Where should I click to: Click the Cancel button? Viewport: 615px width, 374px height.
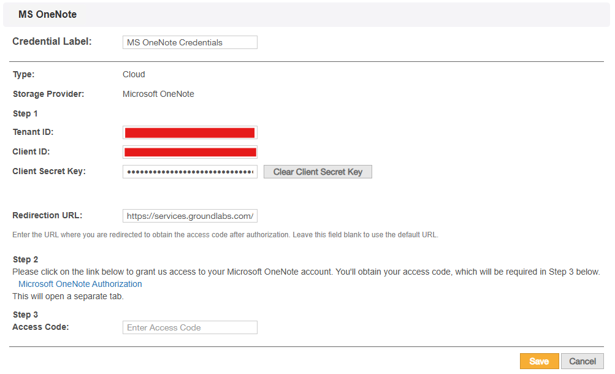pyautogui.click(x=581, y=361)
